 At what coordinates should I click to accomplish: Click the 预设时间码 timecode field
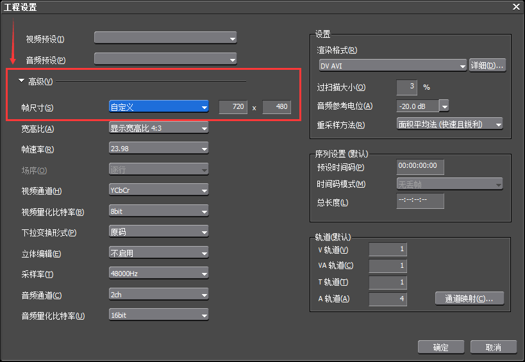pyautogui.click(x=420, y=167)
